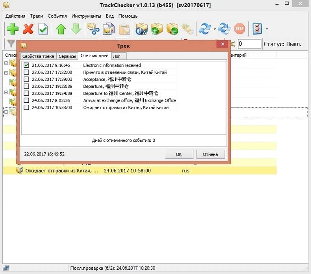The image size is (311, 274).
Task: Open the Помощь menu
Action: pos(128,16)
